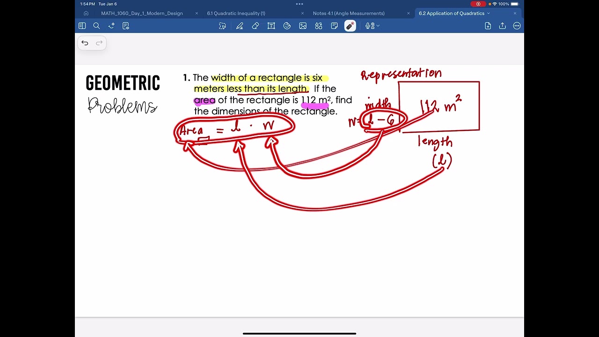Tap the screen recording indicator
This screenshot has width=599, height=337.
[478, 4]
